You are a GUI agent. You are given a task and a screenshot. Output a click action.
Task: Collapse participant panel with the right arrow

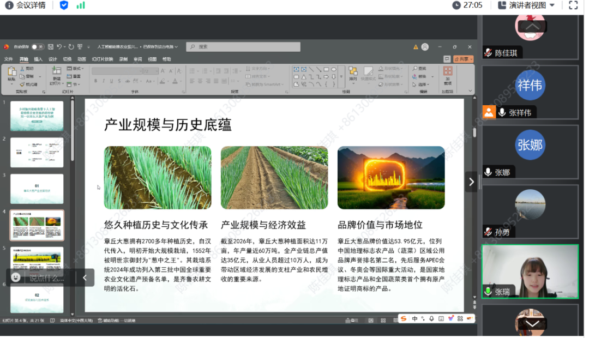tap(472, 182)
